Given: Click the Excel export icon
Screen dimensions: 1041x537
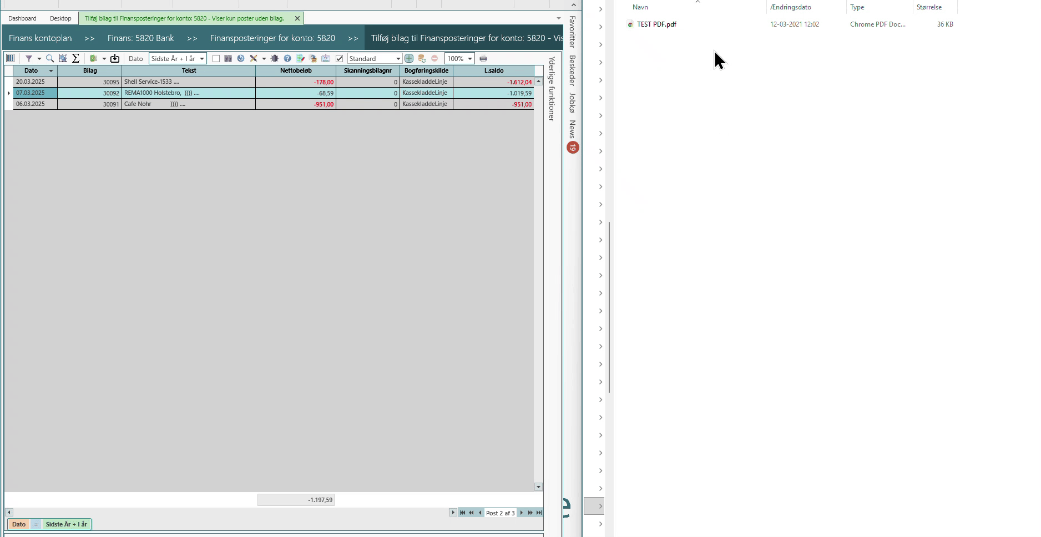Looking at the screenshot, I should [x=94, y=58].
